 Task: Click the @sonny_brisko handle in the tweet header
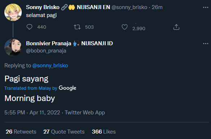[x=129, y=7]
